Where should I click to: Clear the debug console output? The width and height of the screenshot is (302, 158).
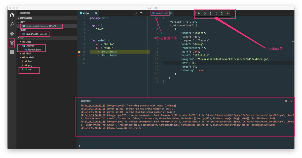[286, 101]
